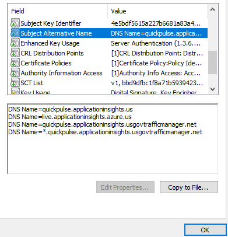Click the *.quickpulse wildcard DNS name line
The width and height of the screenshot is (228, 237).
click(x=105, y=132)
